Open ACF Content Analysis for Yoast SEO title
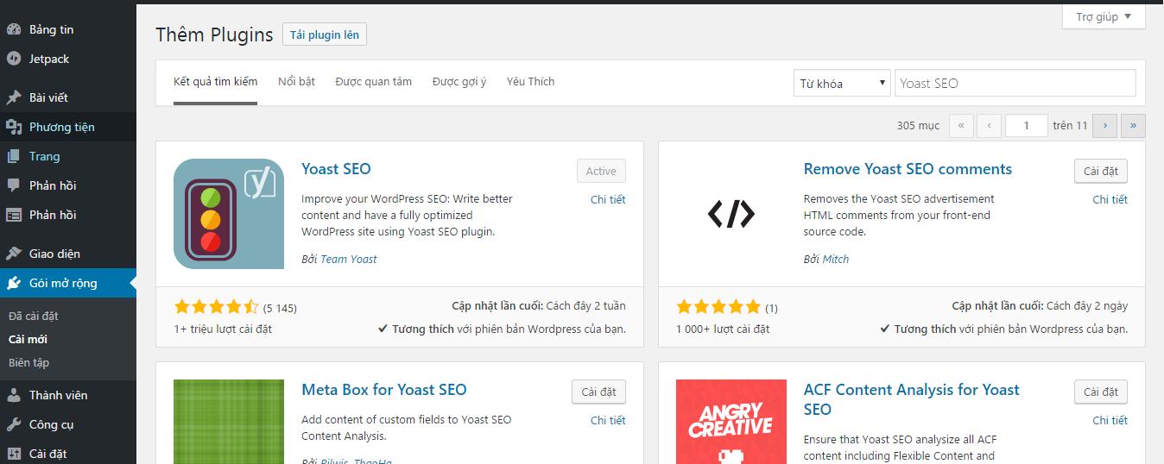The width and height of the screenshot is (1164, 464). pyautogui.click(x=911, y=399)
